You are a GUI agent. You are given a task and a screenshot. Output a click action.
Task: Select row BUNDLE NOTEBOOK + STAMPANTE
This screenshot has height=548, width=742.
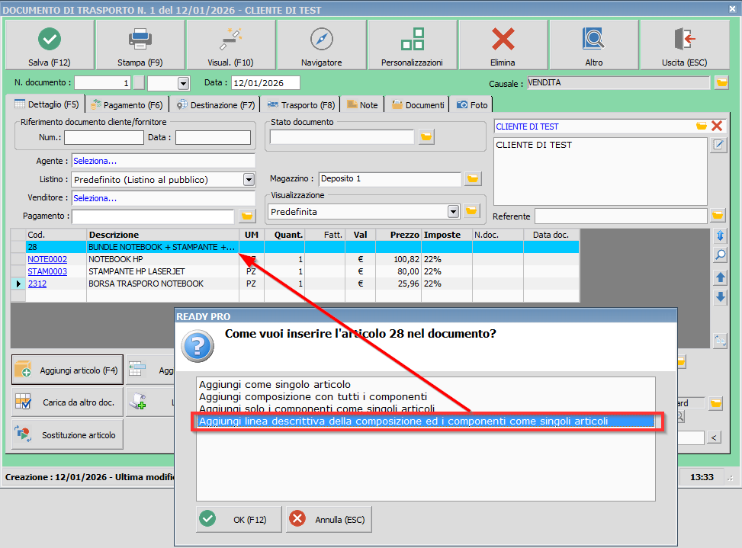click(303, 247)
